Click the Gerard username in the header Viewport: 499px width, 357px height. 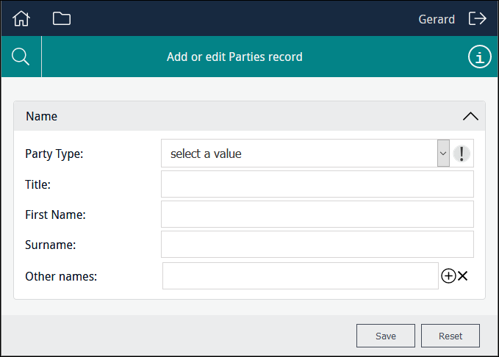[437, 19]
